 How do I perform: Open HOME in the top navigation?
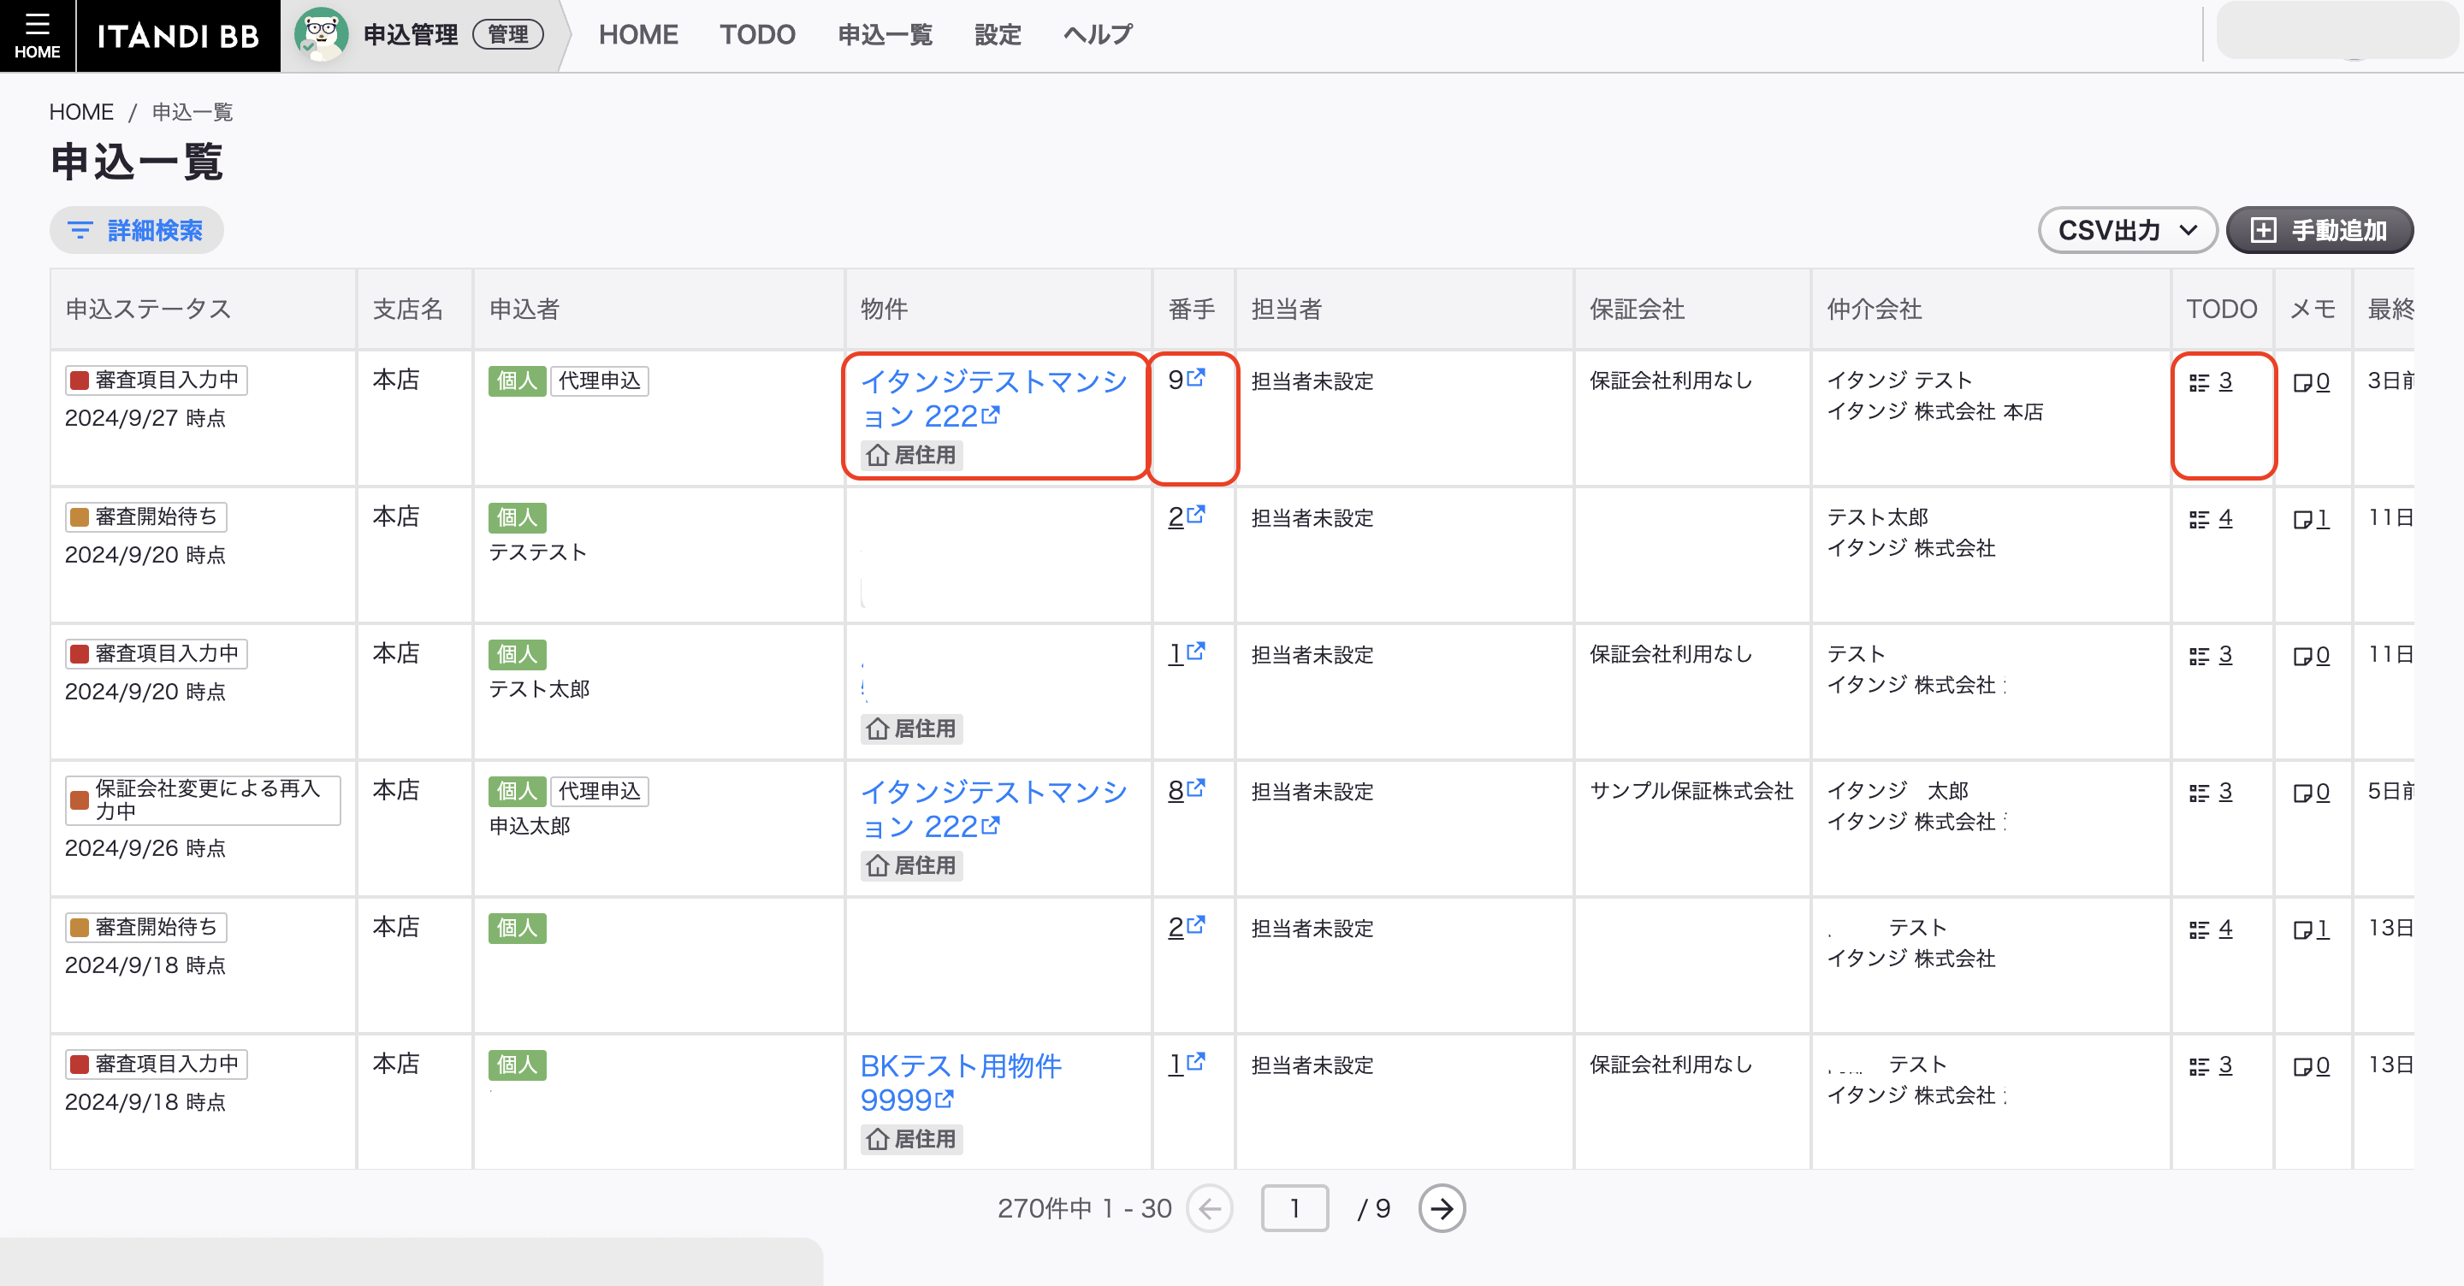638,35
